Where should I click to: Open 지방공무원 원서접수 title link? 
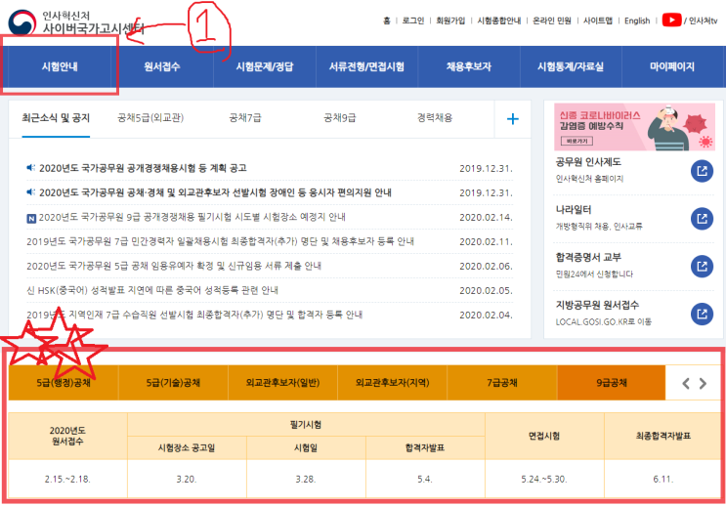(x=597, y=305)
